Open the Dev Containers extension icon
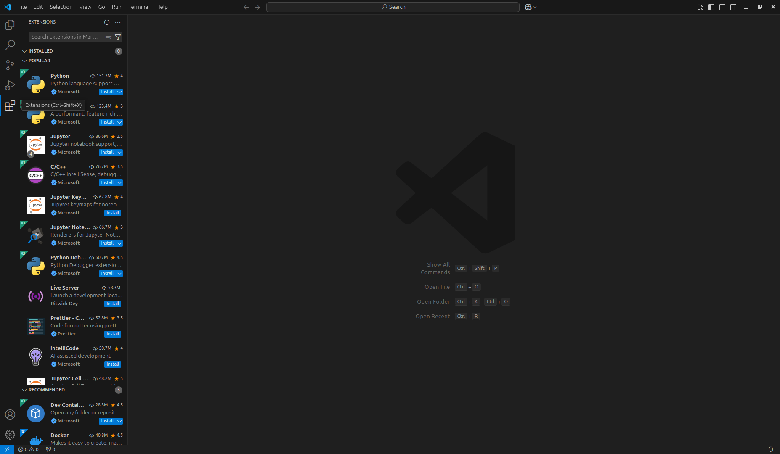Viewport: 780px width, 454px height. [x=36, y=414]
